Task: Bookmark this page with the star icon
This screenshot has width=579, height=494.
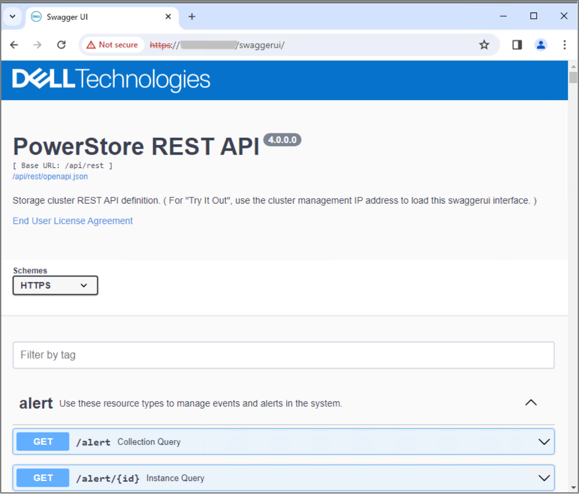Action: click(484, 45)
